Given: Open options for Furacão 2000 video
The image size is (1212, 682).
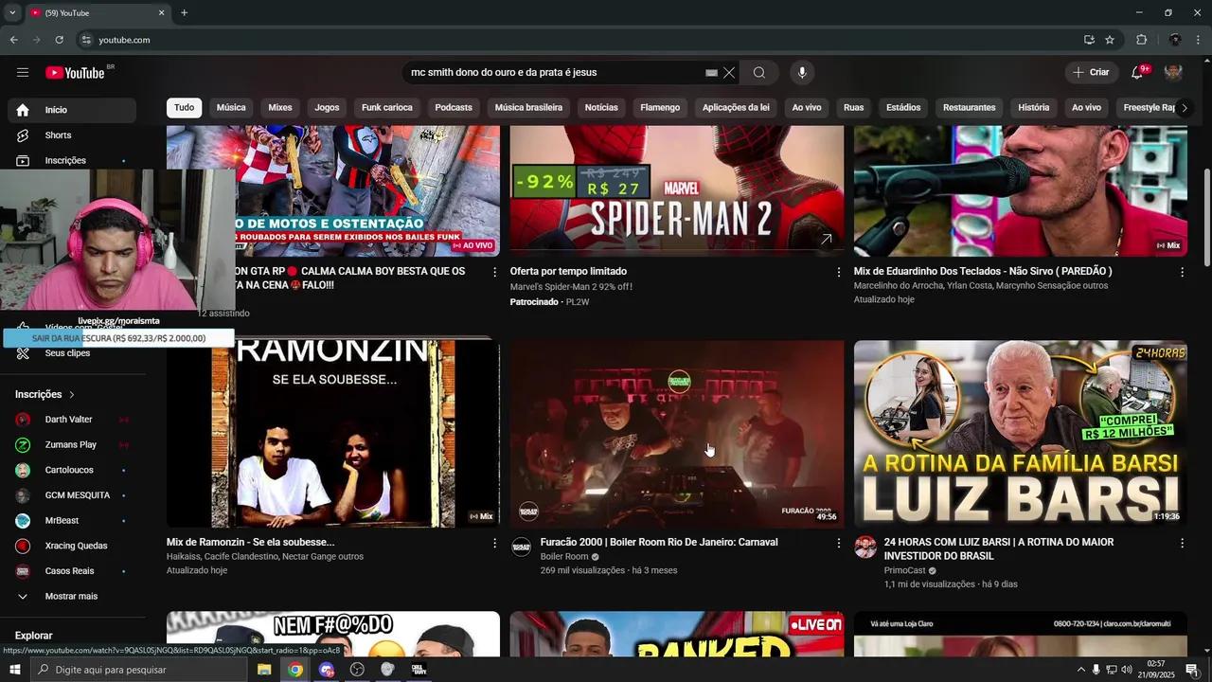Looking at the screenshot, I should click(x=838, y=543).
